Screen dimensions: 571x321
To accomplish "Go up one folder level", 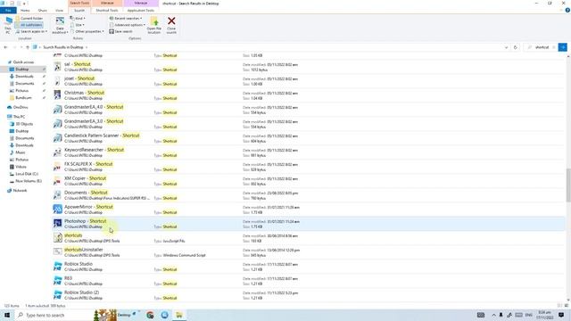I will click(28, 47).
